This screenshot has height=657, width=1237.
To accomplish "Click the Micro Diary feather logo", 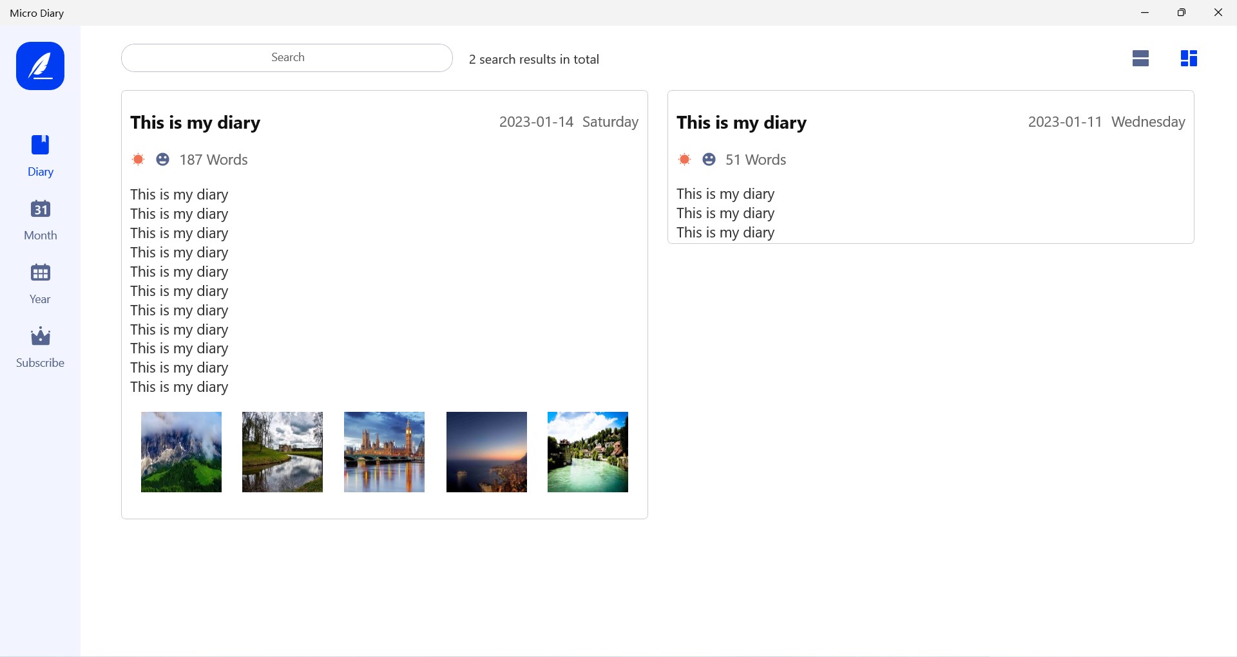I will pyautogui.click(x=39, y=65).
